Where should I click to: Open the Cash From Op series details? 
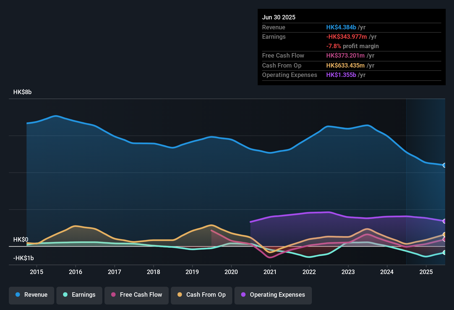[201, 295]
